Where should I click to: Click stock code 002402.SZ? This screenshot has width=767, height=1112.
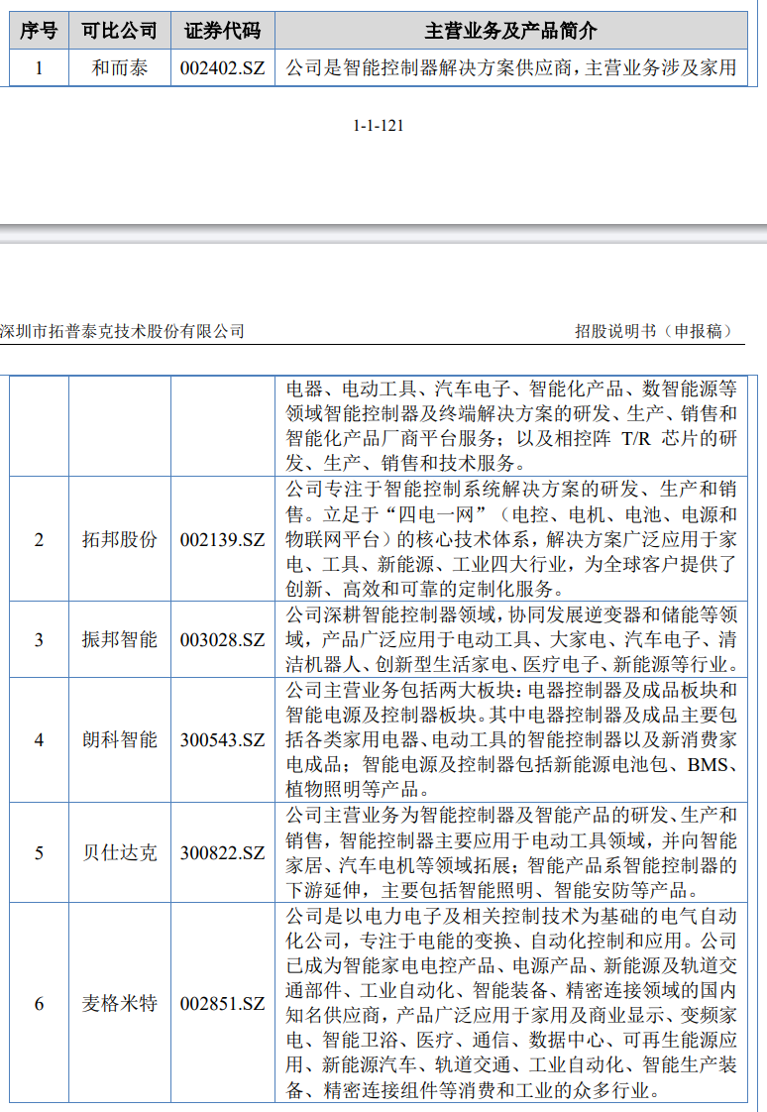(222, 69)
